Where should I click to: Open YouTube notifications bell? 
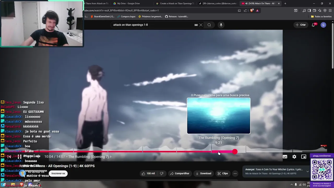[x=313, y=25]
